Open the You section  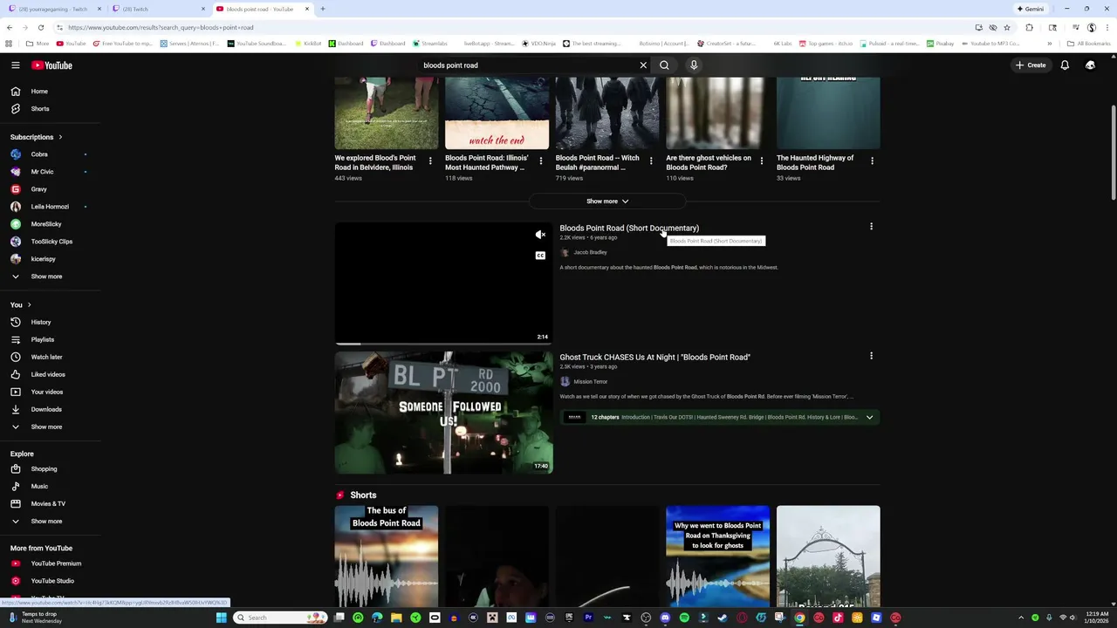(x=21, y=304)
